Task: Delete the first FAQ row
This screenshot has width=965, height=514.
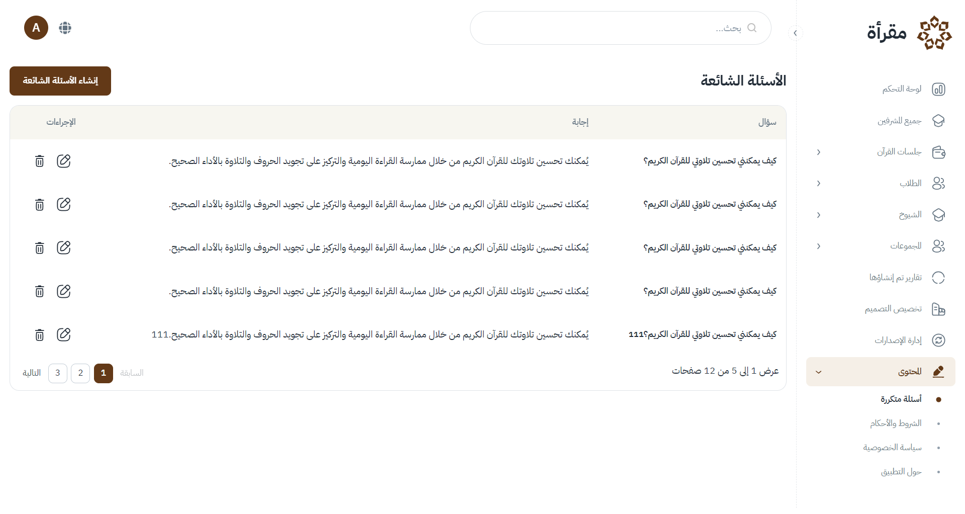Action: click(39, 161)
